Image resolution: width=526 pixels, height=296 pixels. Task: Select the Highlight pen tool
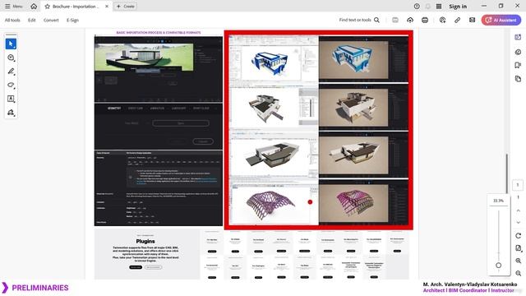[11, 72]
